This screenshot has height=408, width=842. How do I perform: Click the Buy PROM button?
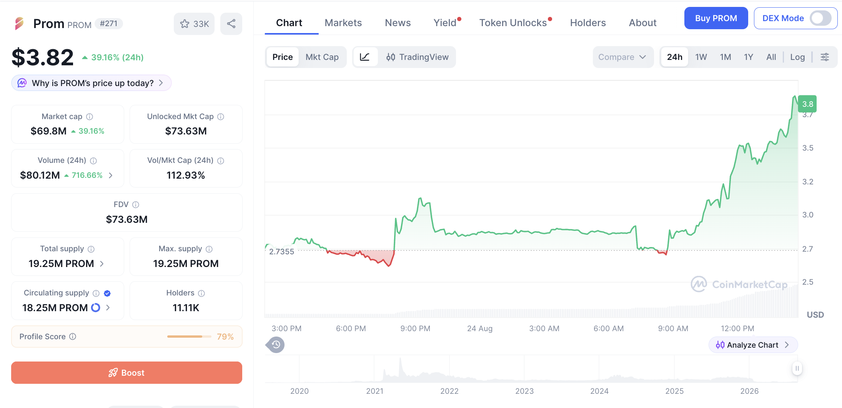[716, 18]
